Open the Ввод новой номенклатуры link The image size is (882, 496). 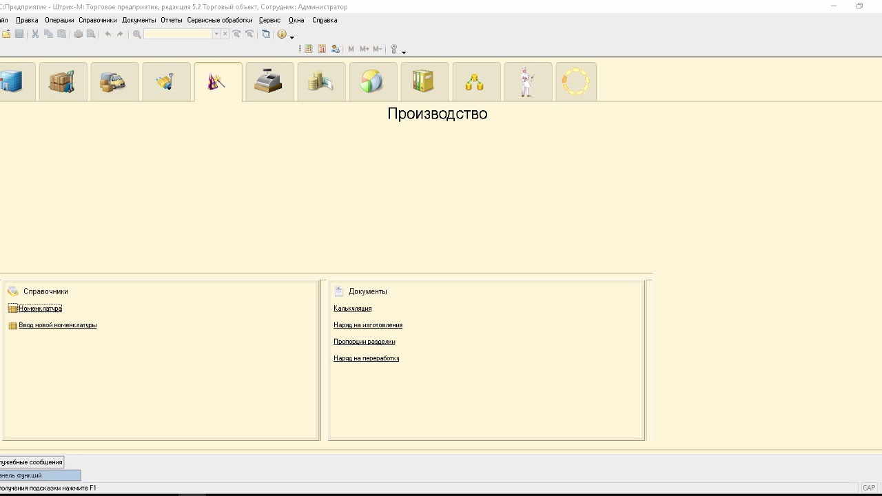(58, 325)
